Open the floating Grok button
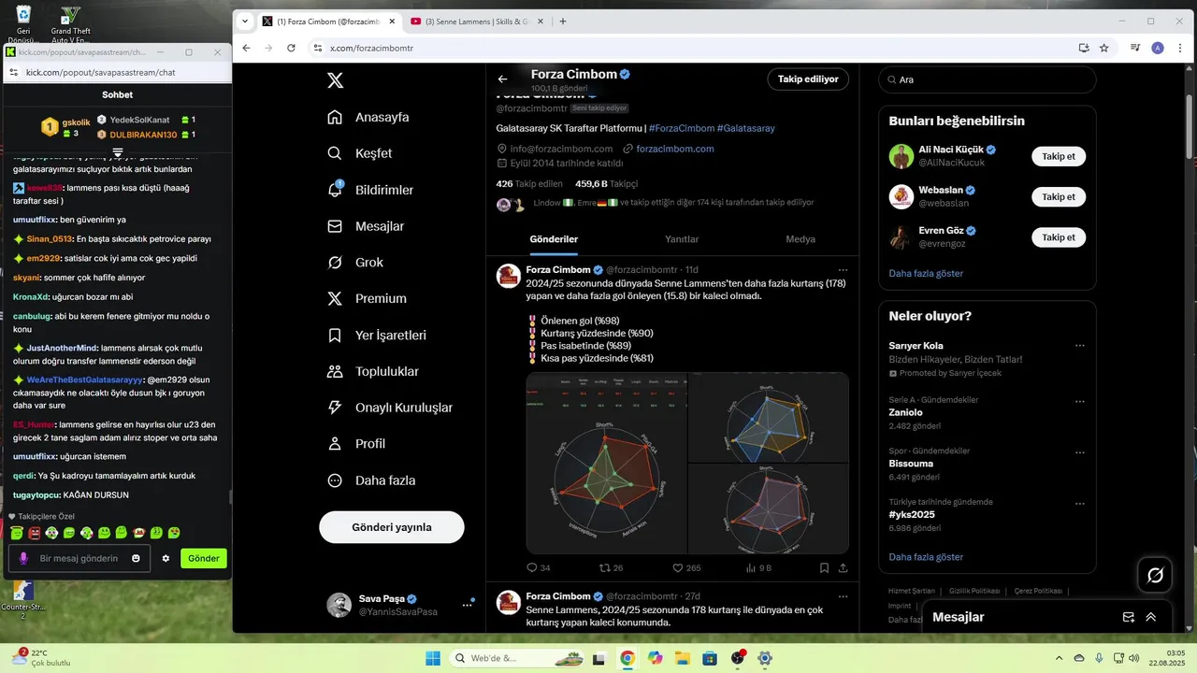Screen dimensions: 1197x673 click(1155, 575)
